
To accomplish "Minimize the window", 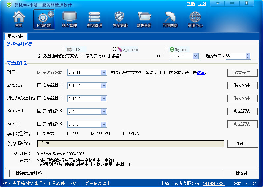I will [232, 3].
